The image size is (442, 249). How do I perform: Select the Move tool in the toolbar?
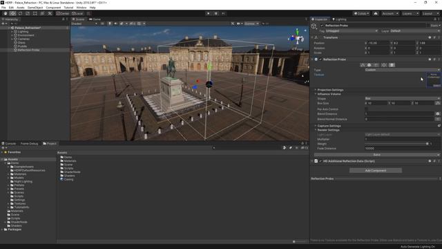pyautogui.click(x=12, y=13)
